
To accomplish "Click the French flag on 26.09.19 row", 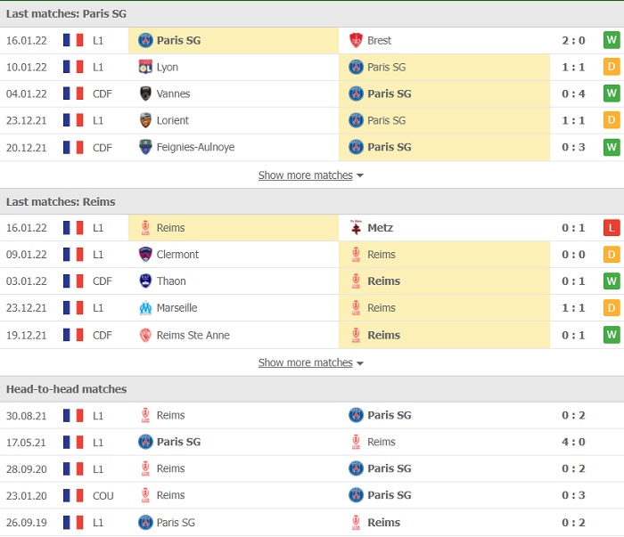I will (73, 522).
